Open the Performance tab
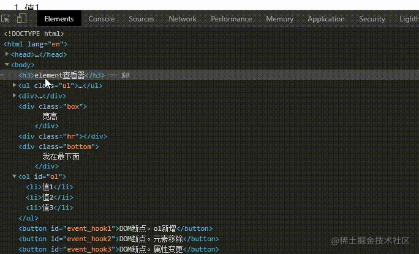 point(232,19)
